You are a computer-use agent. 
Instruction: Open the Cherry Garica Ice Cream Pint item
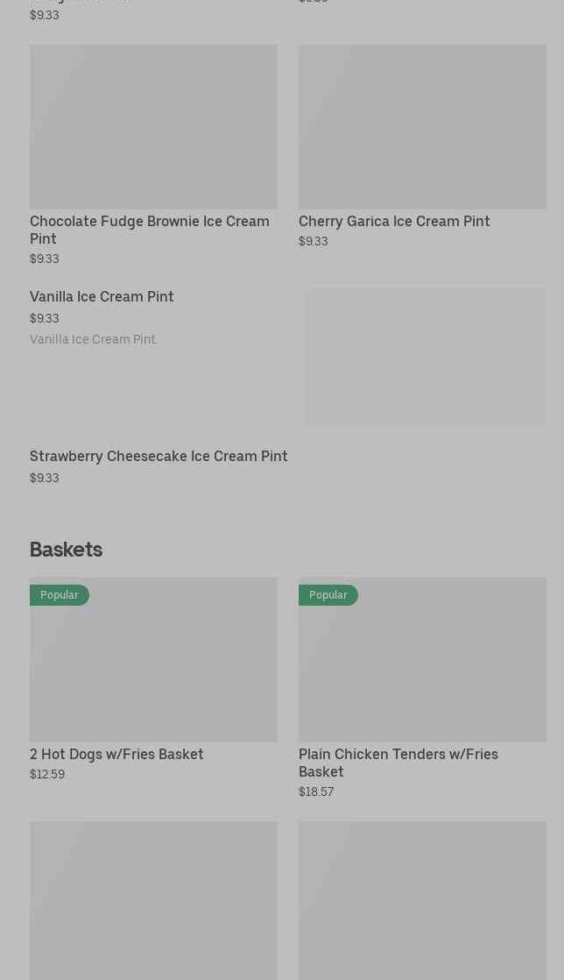(393, 221)
